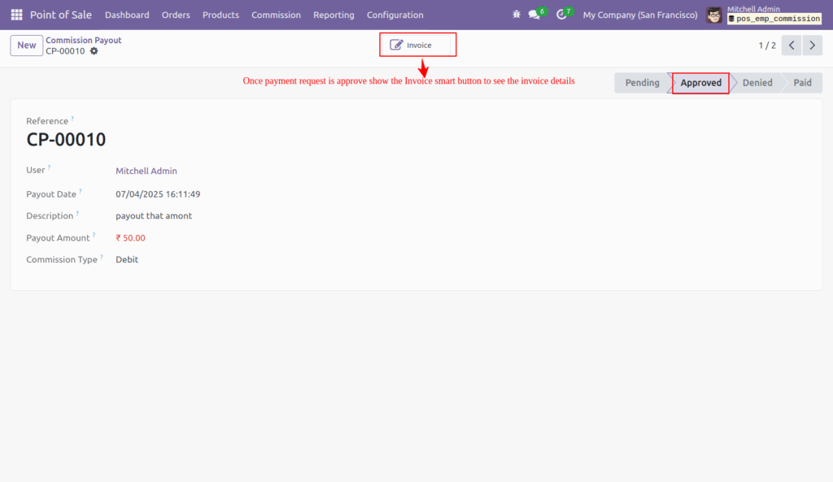Open the Reporting menu
The height and width of the screenshot is (482, 833).
click(334, 15)
